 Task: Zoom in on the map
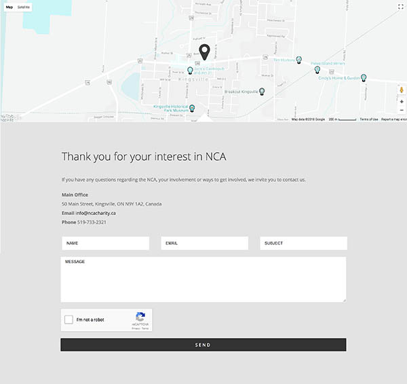(401, 101)
